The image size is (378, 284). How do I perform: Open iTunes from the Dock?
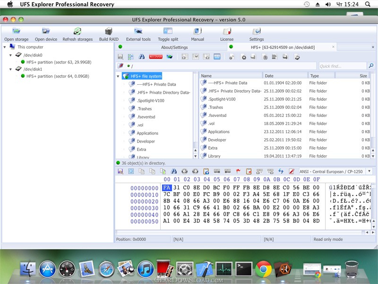pos(146,269)
